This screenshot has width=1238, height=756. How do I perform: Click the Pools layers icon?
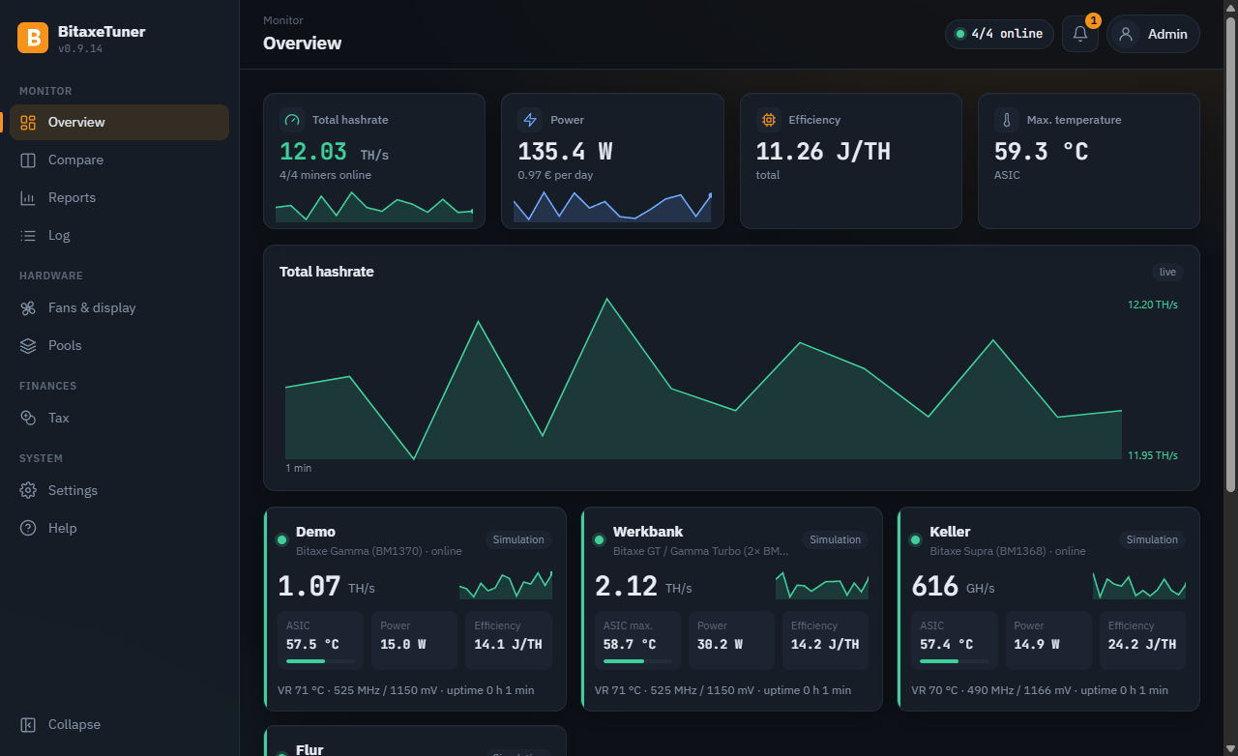coord(28,345)
